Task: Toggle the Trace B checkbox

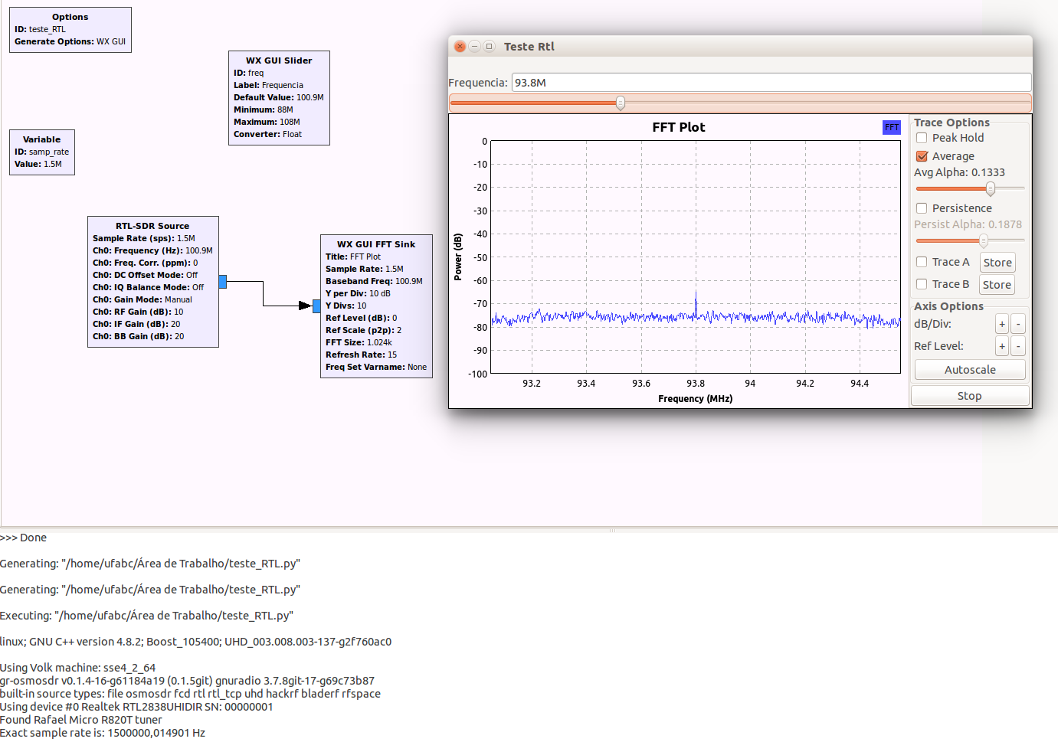Action: point(922,284)
